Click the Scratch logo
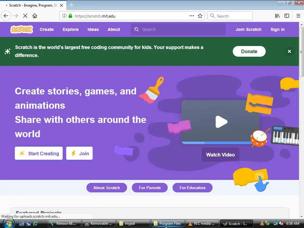This screenshot has width=304, height=228. (21, 29)
